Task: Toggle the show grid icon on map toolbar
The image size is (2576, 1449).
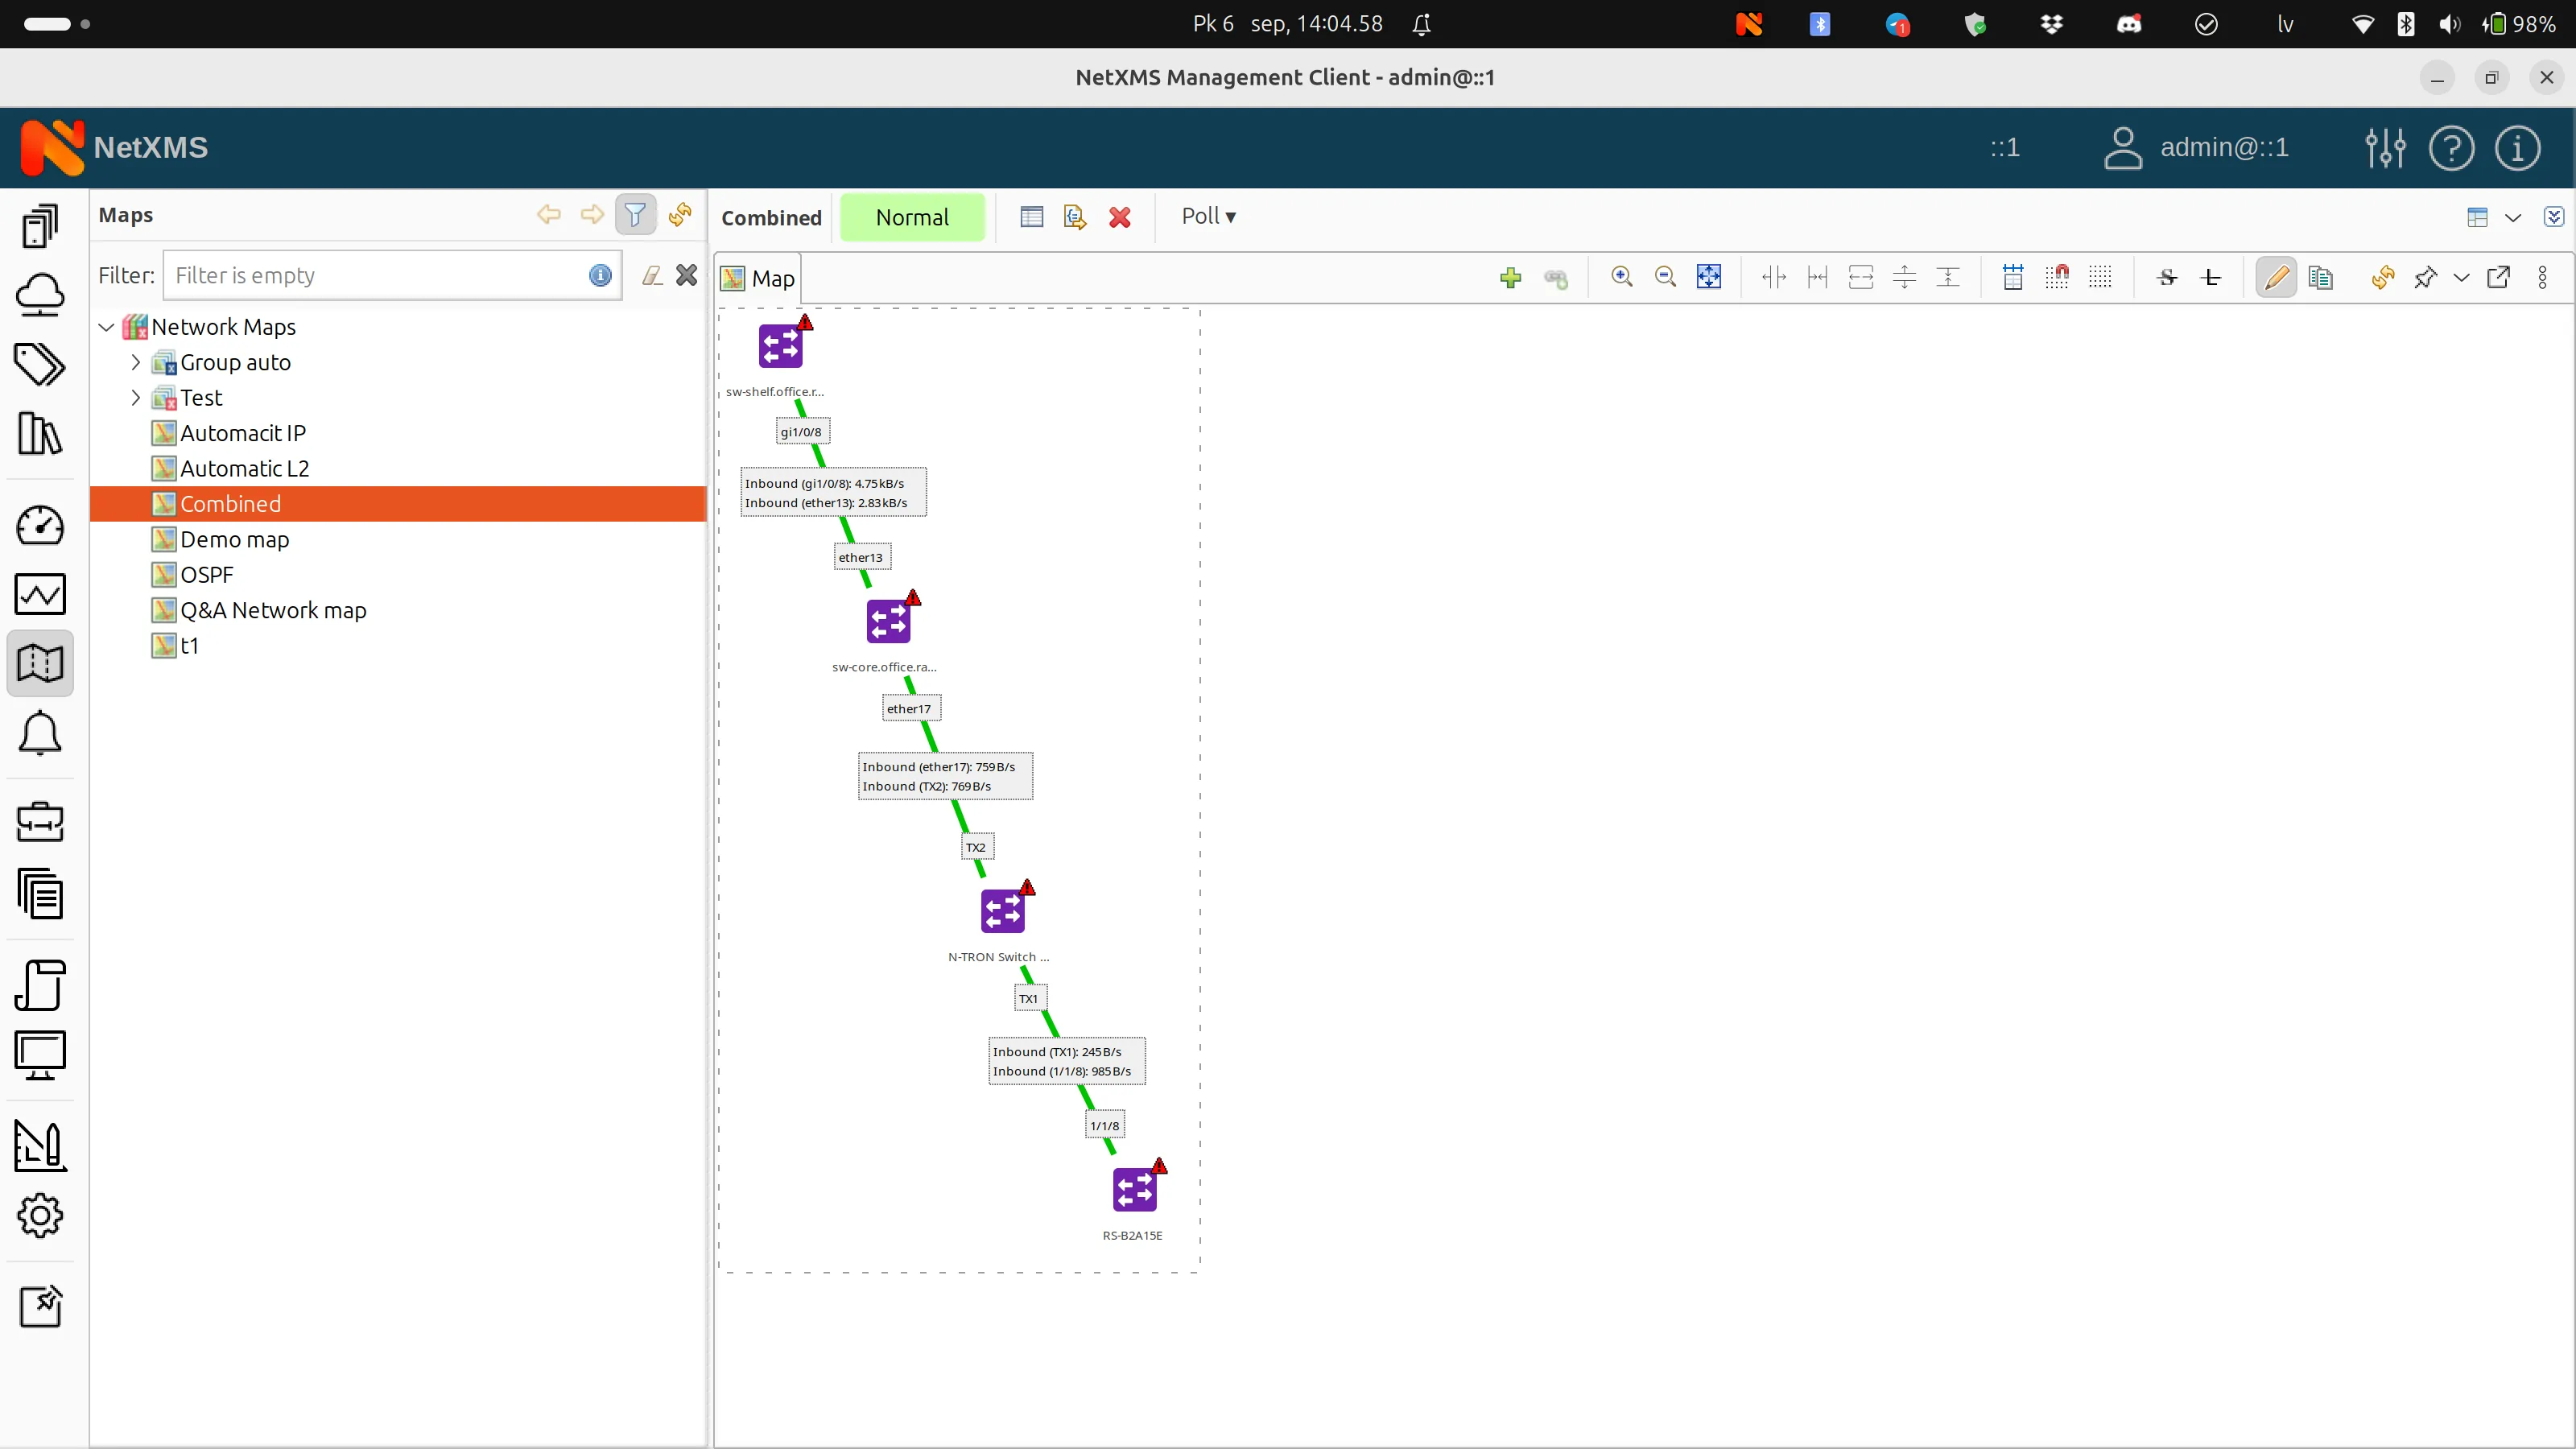Action: (2100, 278)
